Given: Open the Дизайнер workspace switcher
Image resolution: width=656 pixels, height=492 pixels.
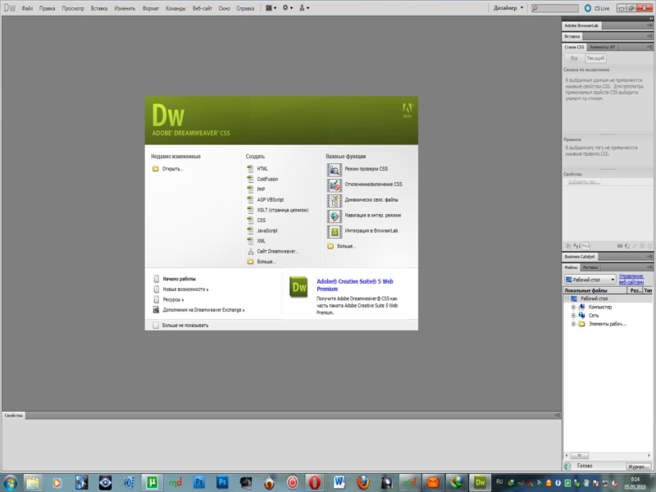Looking at the screenshot, I should pyautogui.click(x=508, y=8).
